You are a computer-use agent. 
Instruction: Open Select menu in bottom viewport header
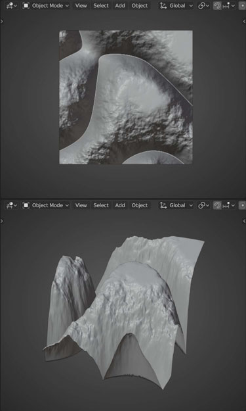point(101,205)
